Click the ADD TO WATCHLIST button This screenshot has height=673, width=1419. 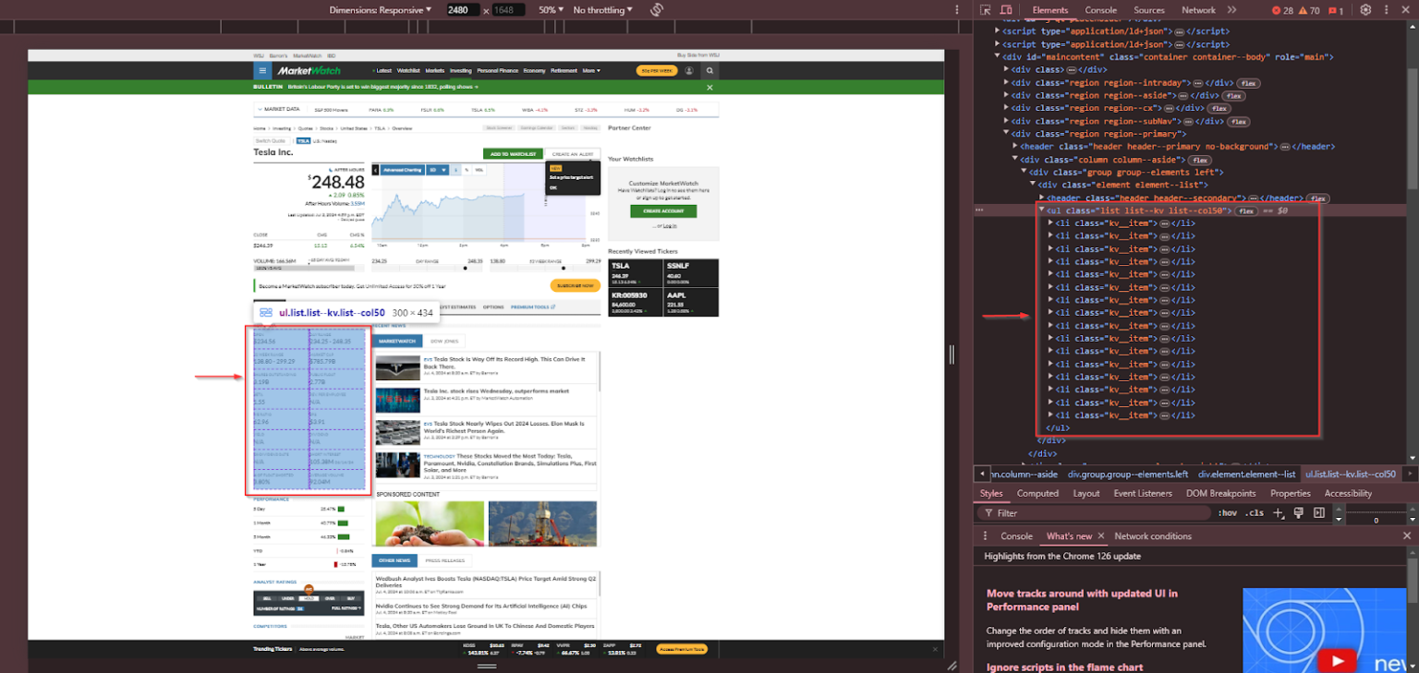pyautogui.click(x=514, y=153)
